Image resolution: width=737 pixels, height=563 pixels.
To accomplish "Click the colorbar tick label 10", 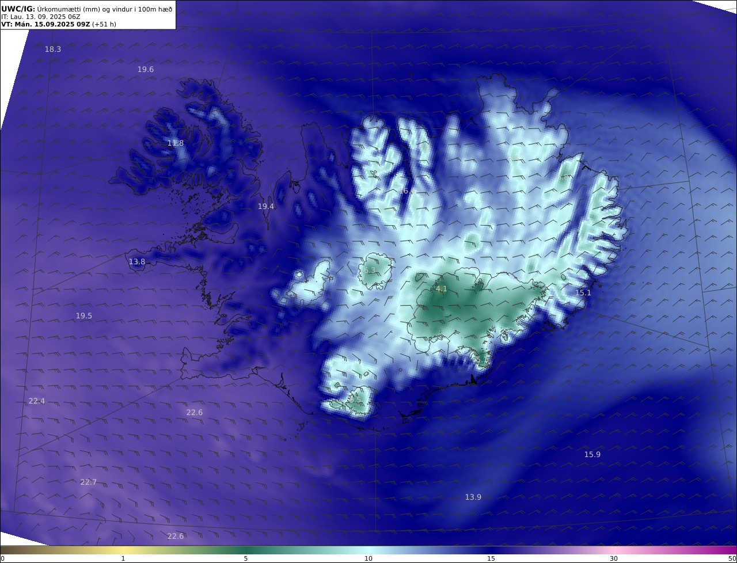I will pyautogui.click(x=368, y=558).
